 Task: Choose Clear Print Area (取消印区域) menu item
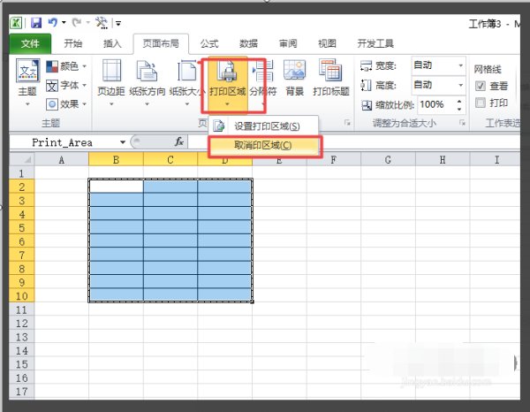(263, 146)
